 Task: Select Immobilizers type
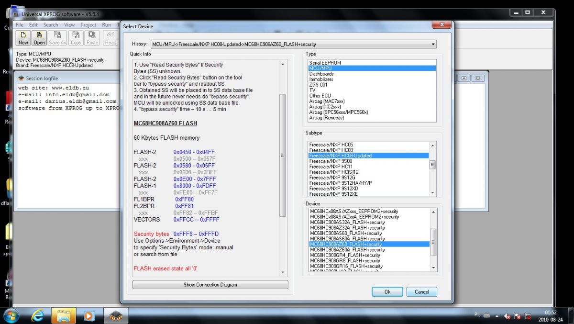click(x=372, y=79)
